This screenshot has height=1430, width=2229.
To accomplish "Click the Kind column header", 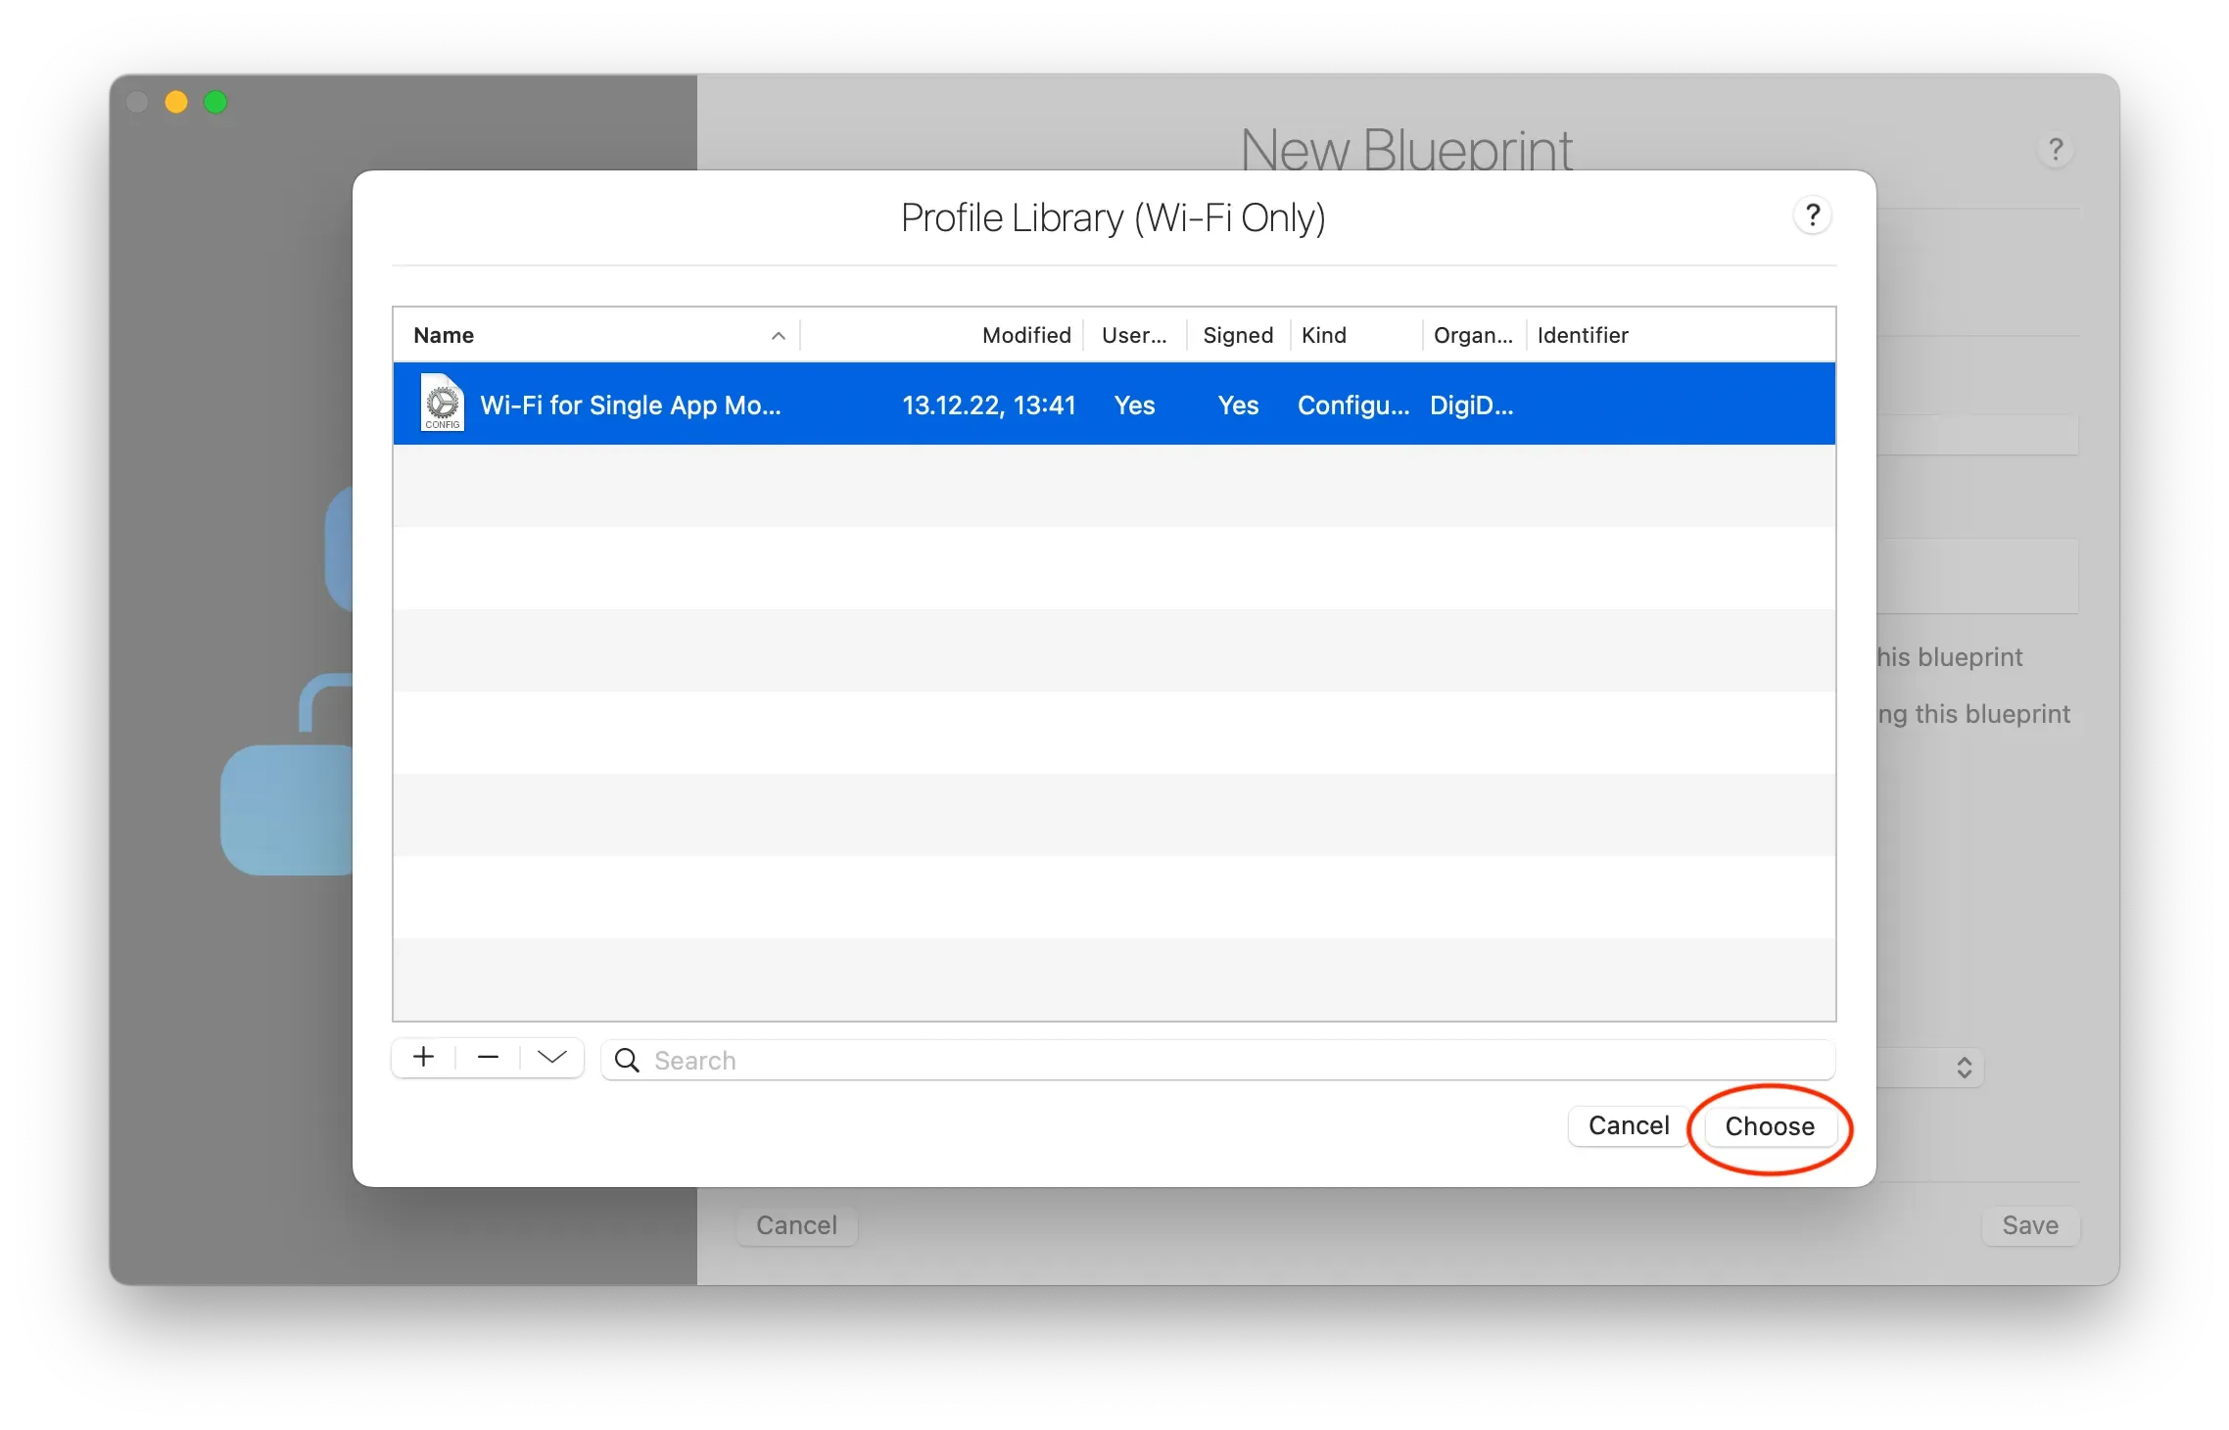I will coord(1323,336).
